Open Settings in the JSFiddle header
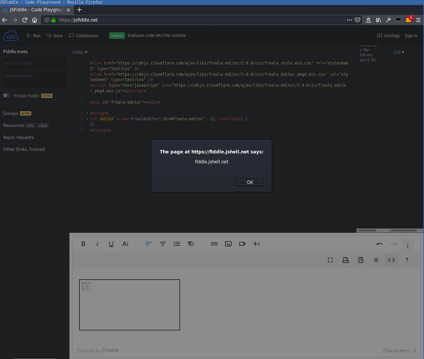Viewport: 424px width, 359px height. pyautogui.click(x=388, y=36)
